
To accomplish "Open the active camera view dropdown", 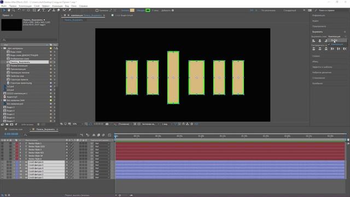I will click(150, 124).
